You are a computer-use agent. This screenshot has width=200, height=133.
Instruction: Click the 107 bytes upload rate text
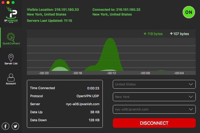[x=181, y=34]
